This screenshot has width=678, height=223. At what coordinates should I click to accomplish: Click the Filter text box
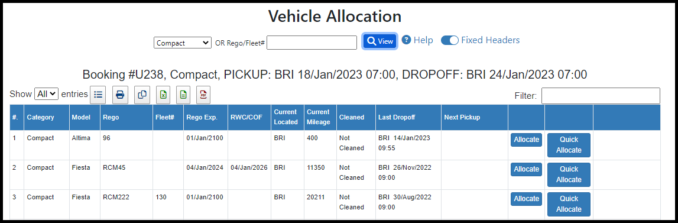pyautogui.click(x=601, y=96)
